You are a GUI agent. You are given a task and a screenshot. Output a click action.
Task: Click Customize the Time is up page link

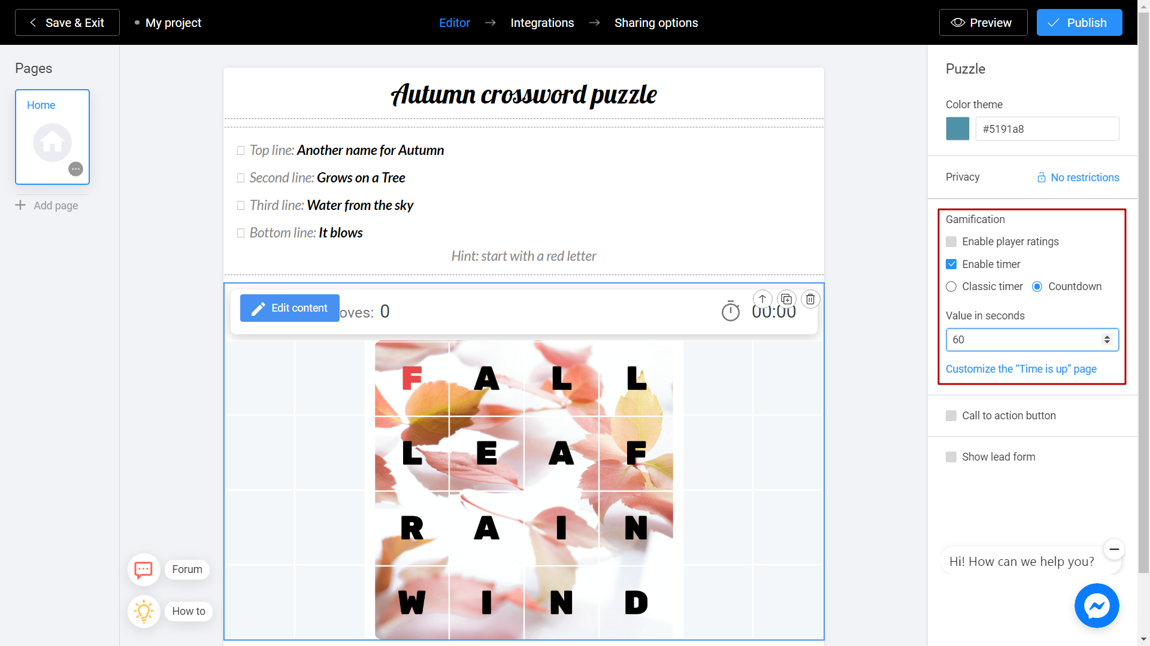coord(1021,368)
